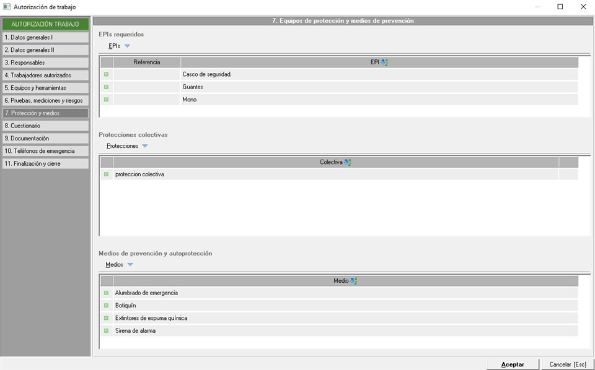
Task: Click the empty Referencia cell of Guantes
Action: tap(147, 87)
